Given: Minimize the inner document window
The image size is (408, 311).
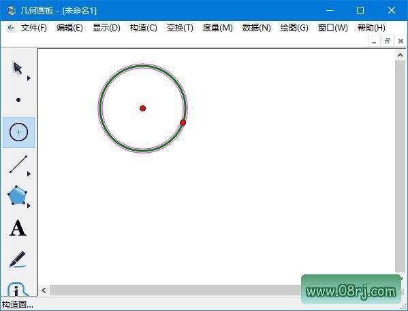Looking at the screenshot, I should click(374, 41).
